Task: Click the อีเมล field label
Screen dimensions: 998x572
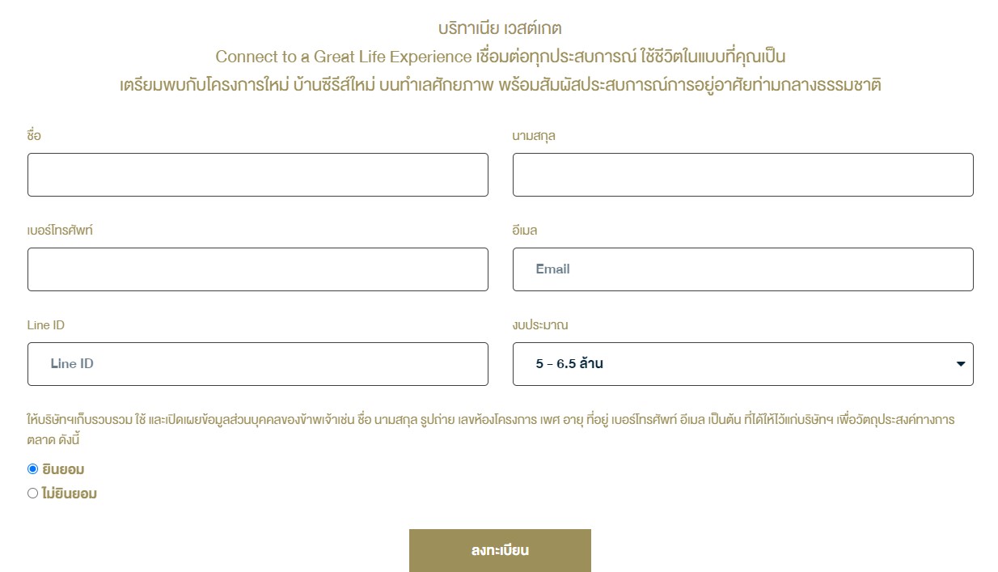Action: coord(525,231)
